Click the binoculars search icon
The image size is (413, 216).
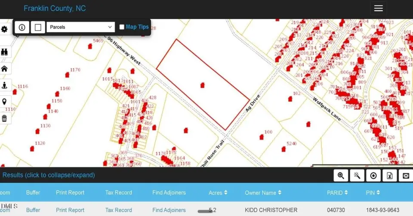coord(5,52)
